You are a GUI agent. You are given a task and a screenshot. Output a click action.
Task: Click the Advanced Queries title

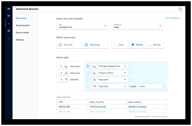pos(27,9)
